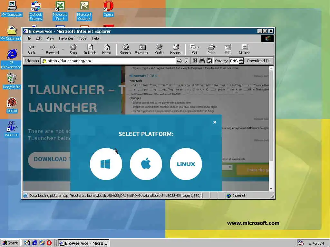Screen dimensions: 330x247
Task: Click the Discuss toolbar button
Action: click(x=245, y=50)
